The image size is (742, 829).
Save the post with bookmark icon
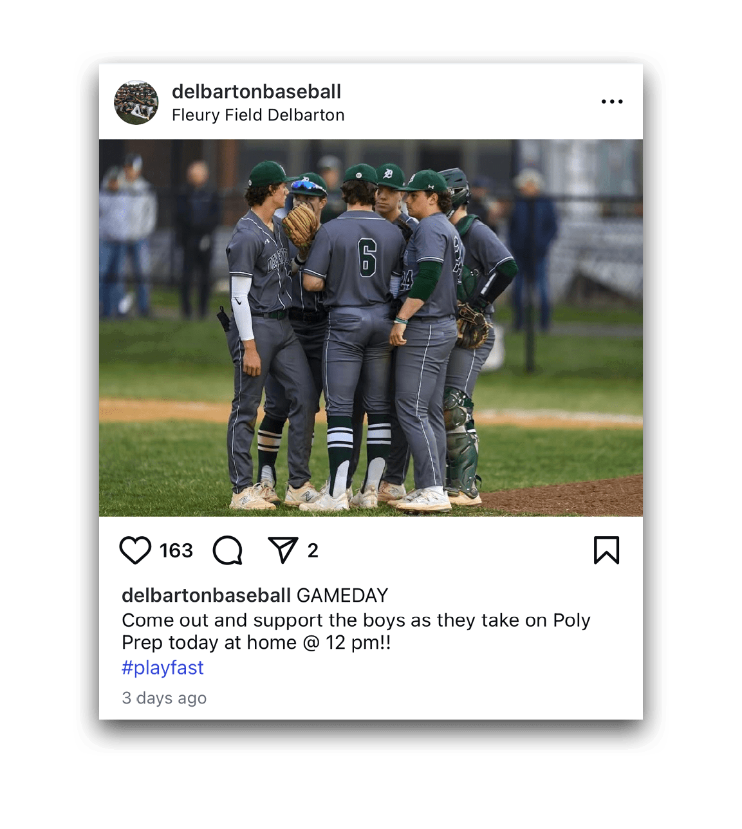pos(606,550)
